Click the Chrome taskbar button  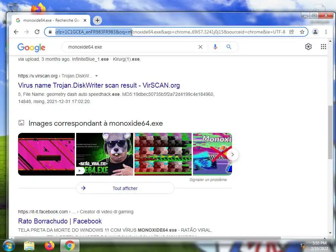coord(70,245)
